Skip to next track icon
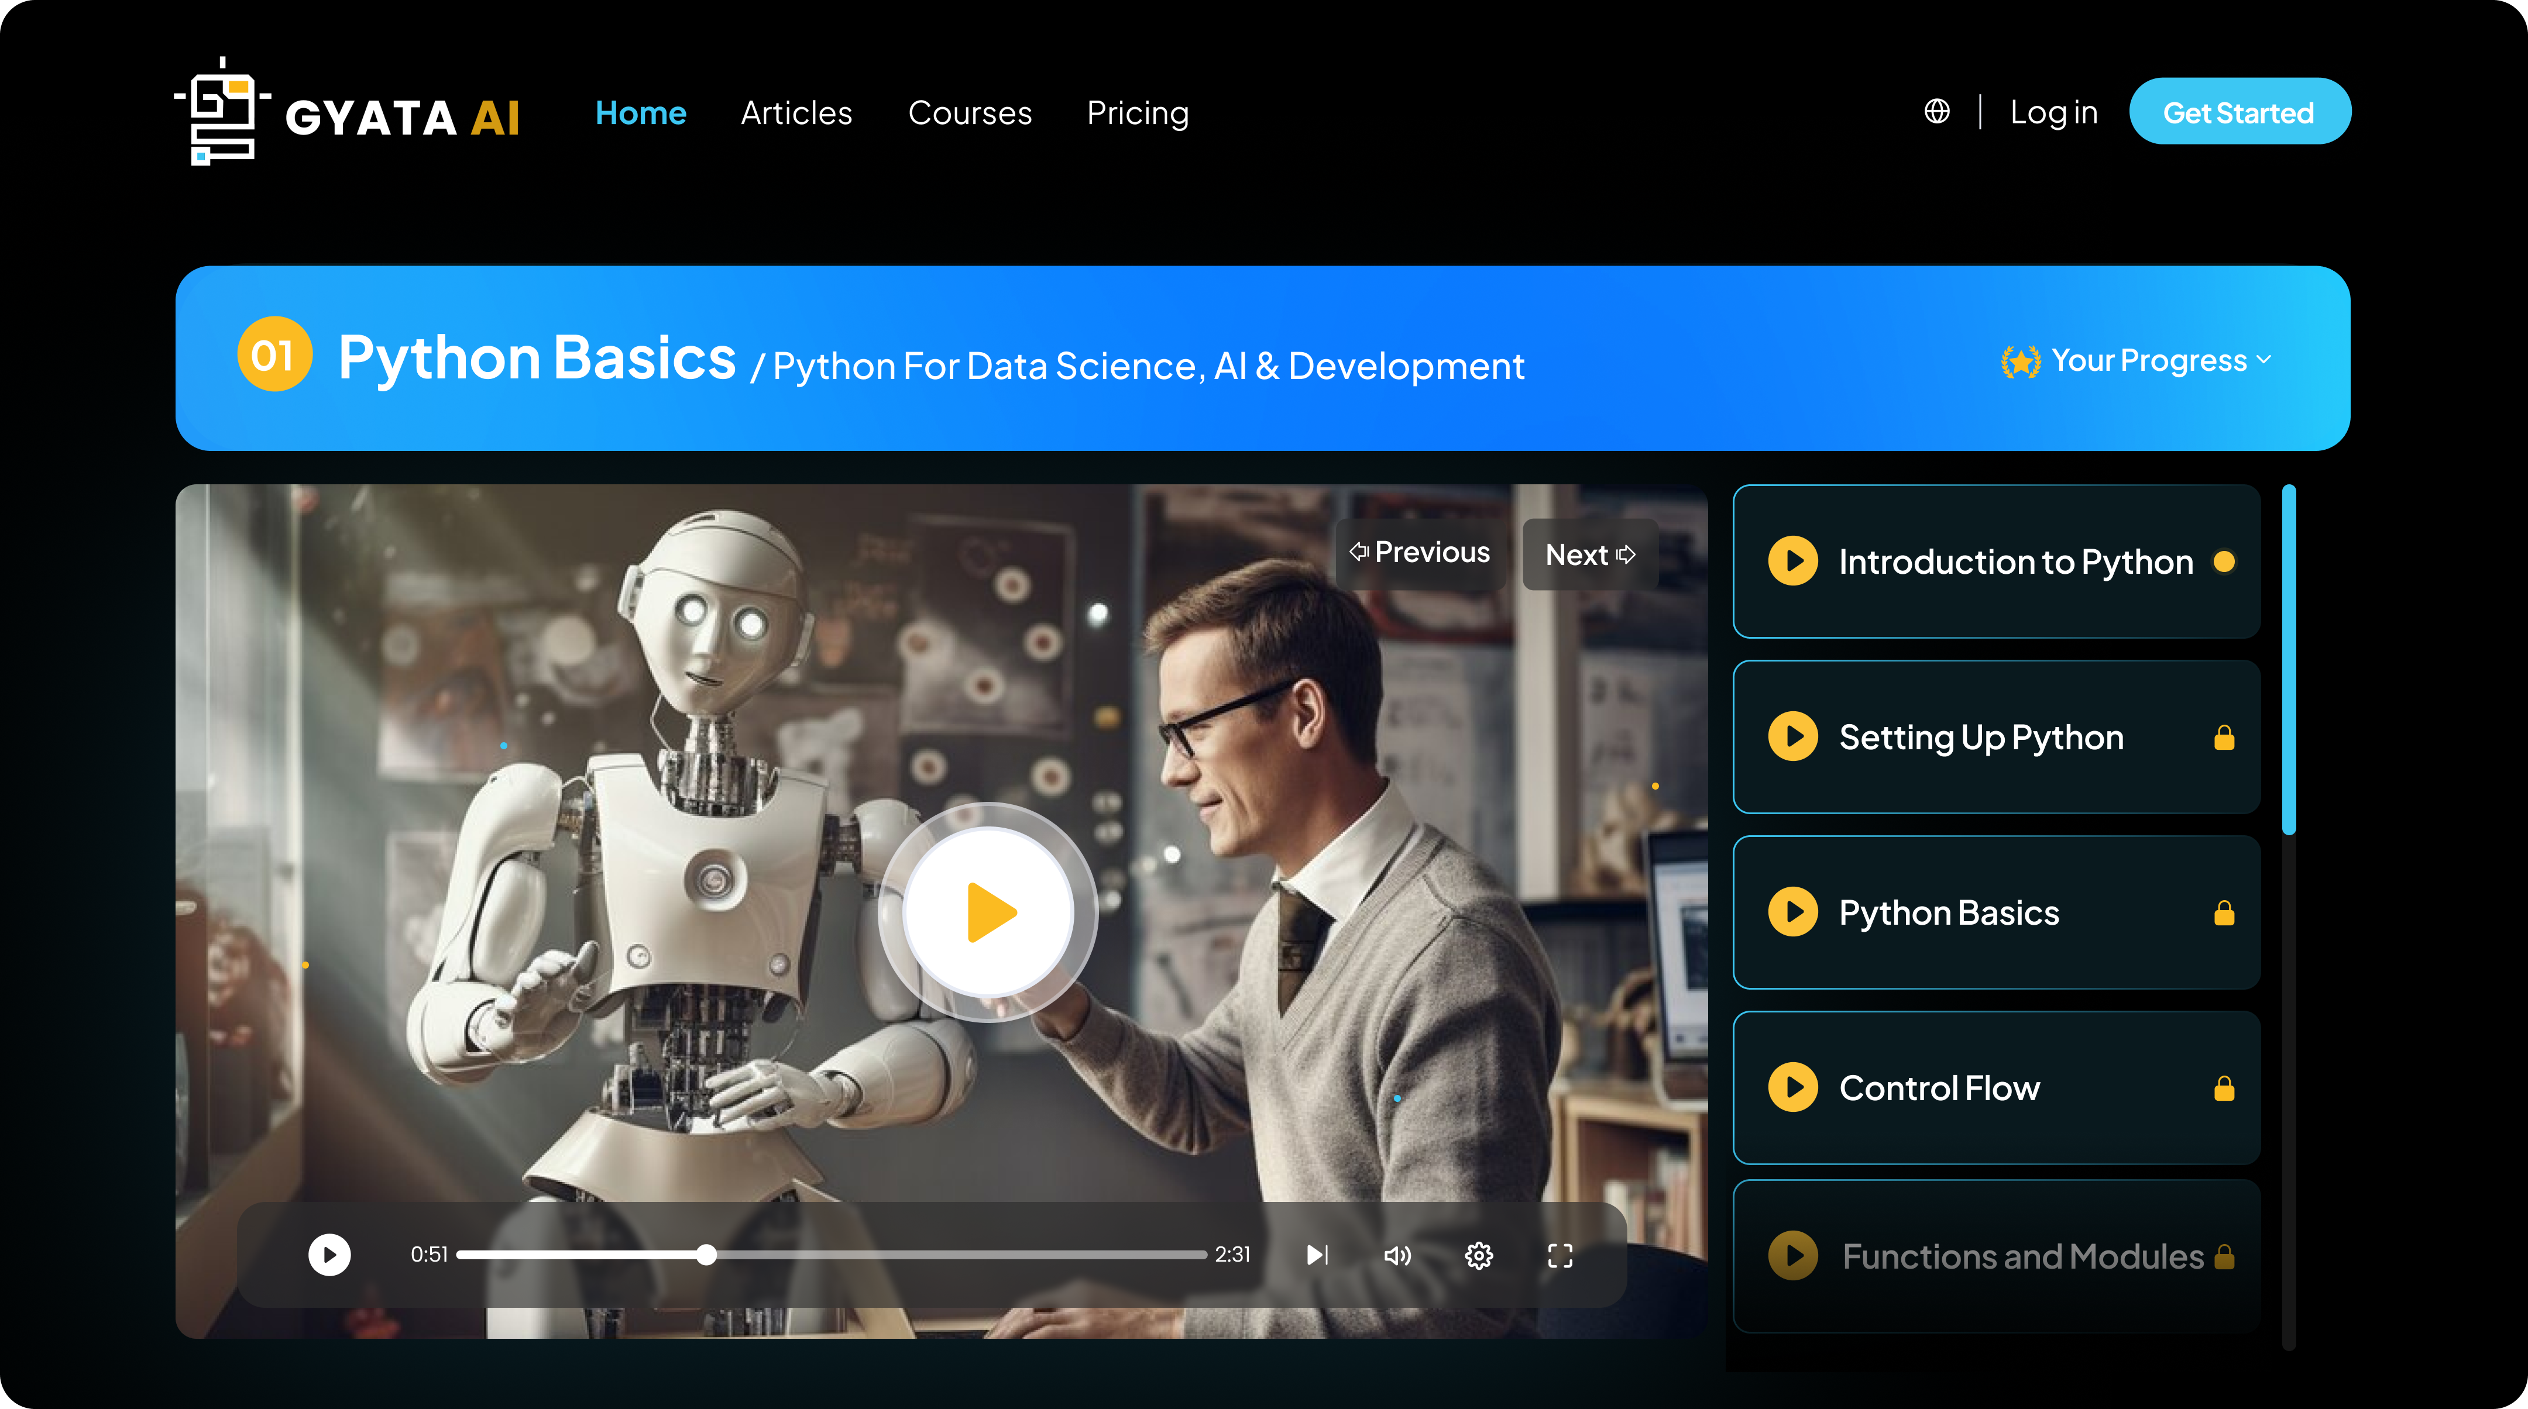2528x1409 pixels. pos(1317,1255)
